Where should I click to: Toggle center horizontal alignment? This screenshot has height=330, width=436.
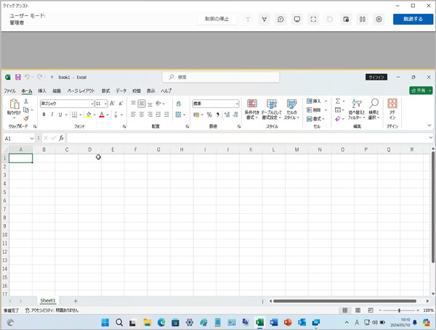tap(142, 115)
